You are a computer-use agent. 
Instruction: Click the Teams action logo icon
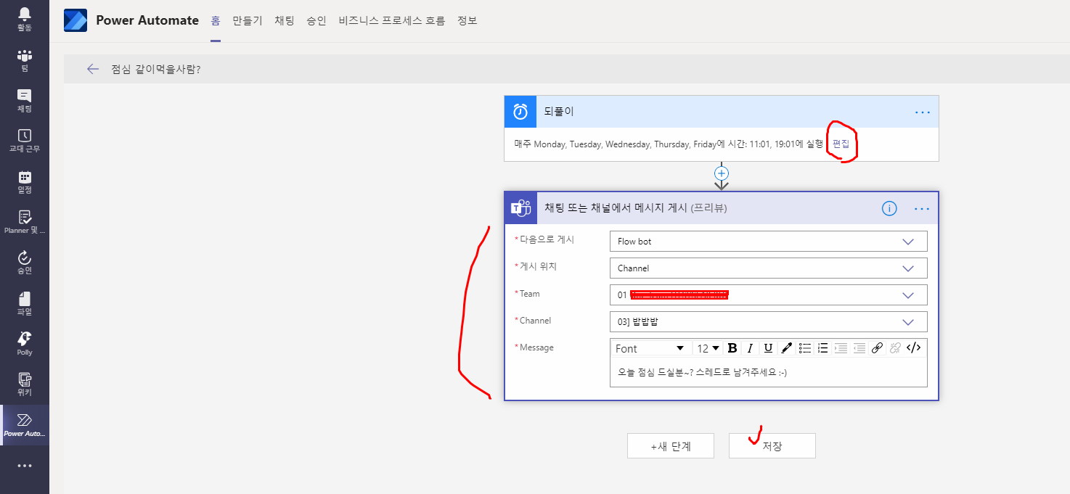point(520,208)
